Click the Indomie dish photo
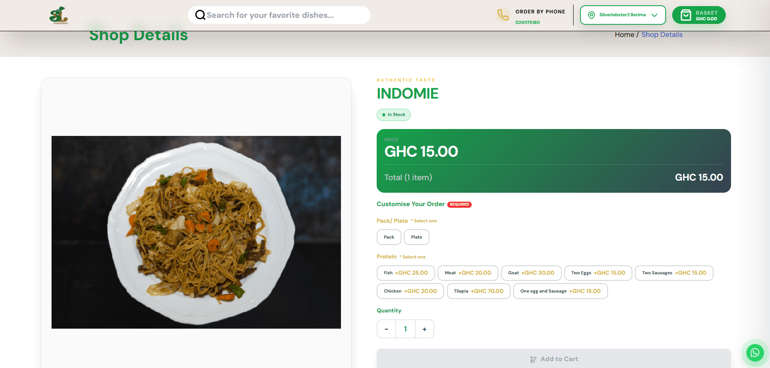The height and width of the screenshot is (368, 770). click(196, 232)
